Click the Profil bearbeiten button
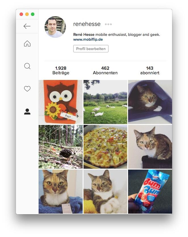 [91, 49]
